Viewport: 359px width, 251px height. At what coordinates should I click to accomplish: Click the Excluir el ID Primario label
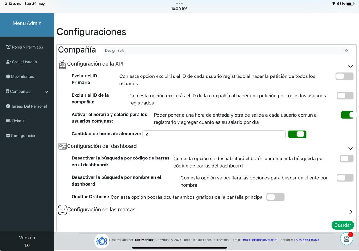coord(84,79)
